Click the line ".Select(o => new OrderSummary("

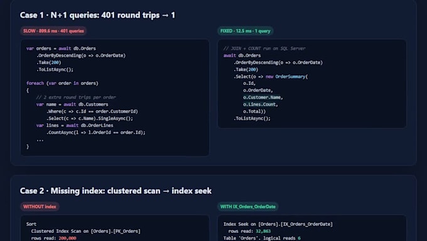click(271, 76)
